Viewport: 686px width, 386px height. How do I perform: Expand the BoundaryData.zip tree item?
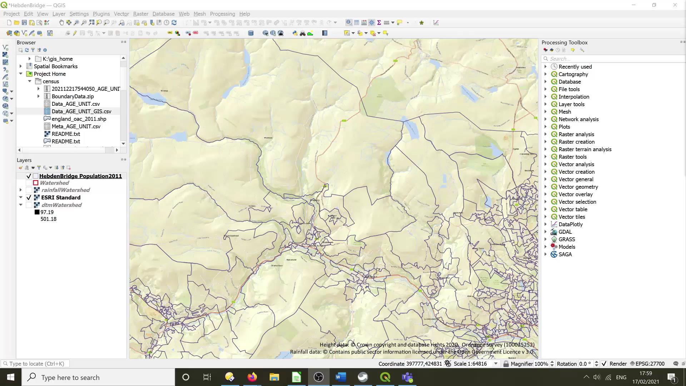point(39,96)
